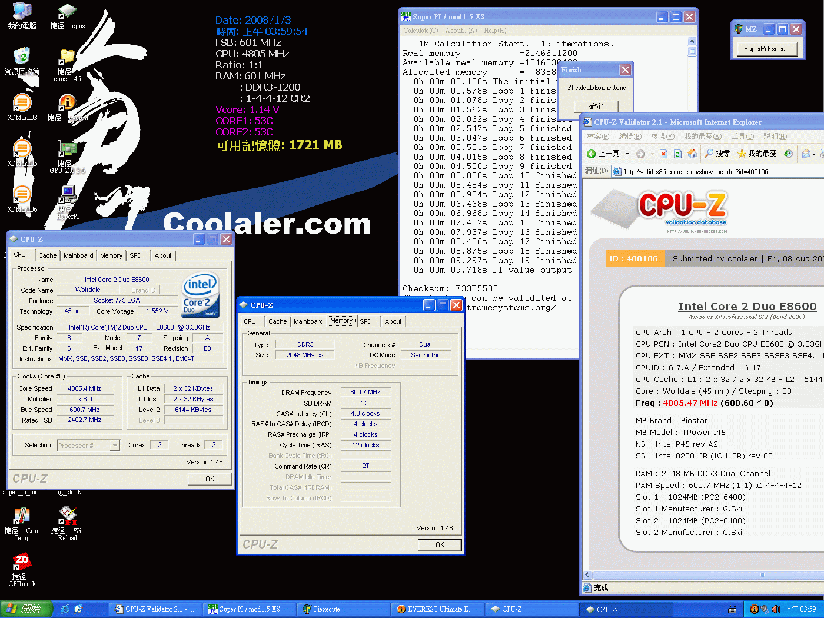
Task: Click the taskbar clock showing 03:59
Action: 800,609
